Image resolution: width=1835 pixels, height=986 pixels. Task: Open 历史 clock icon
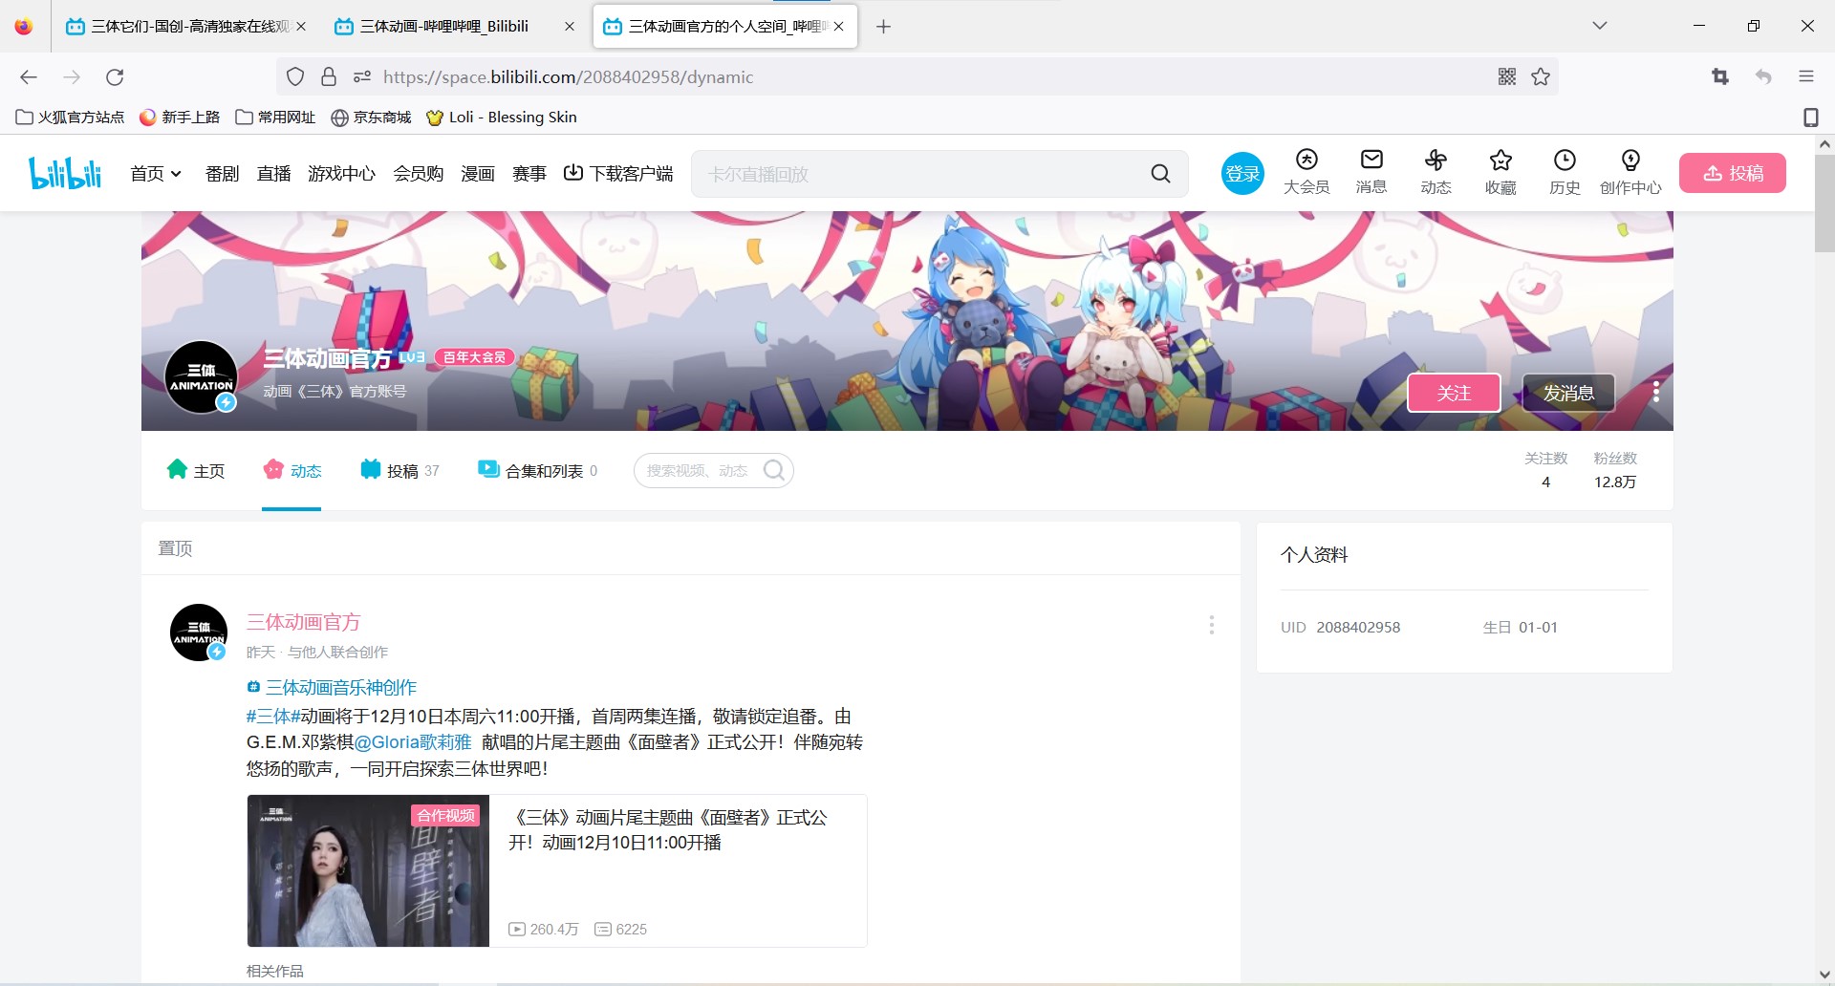pyautogui.click(x=1565, y=172)
